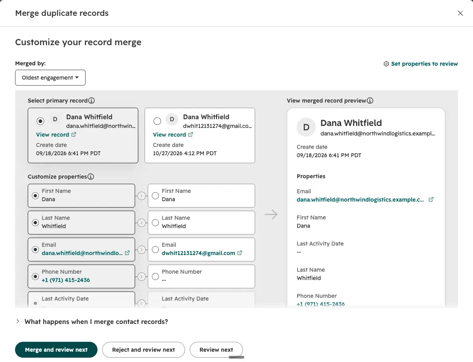473x362 pixels.
Task: Click external icon beside northwind email property
Action: pyautogui.click(x=127, y=253)
